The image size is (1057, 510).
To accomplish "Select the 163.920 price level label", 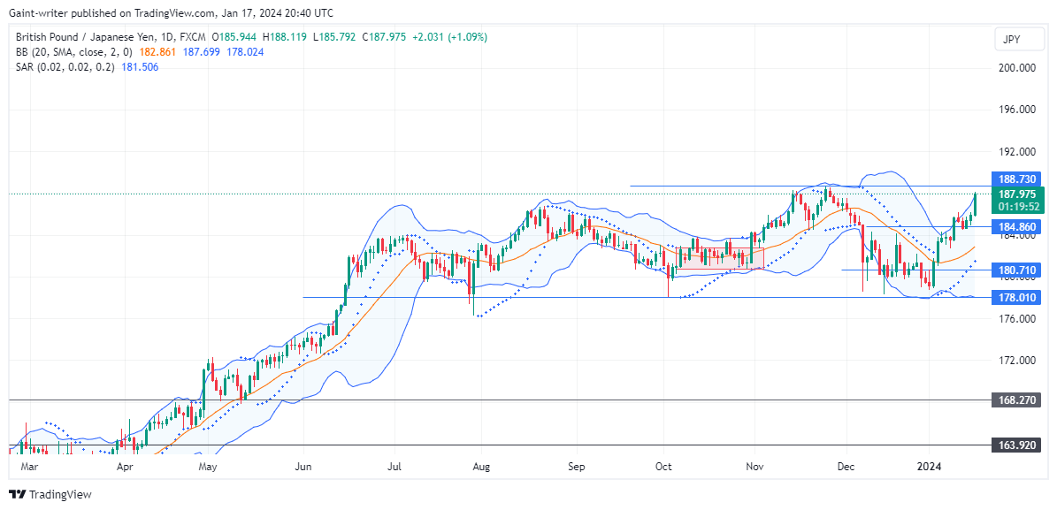I will click(1018, 445).
